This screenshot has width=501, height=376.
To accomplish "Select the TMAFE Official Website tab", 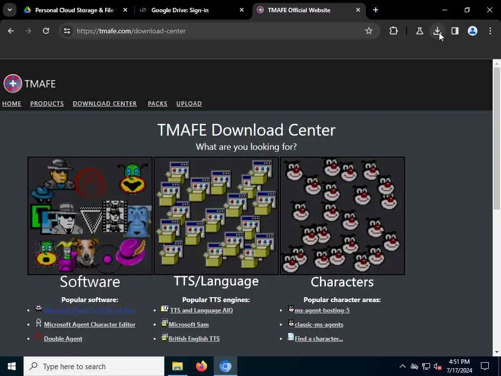I will (308, 10).
